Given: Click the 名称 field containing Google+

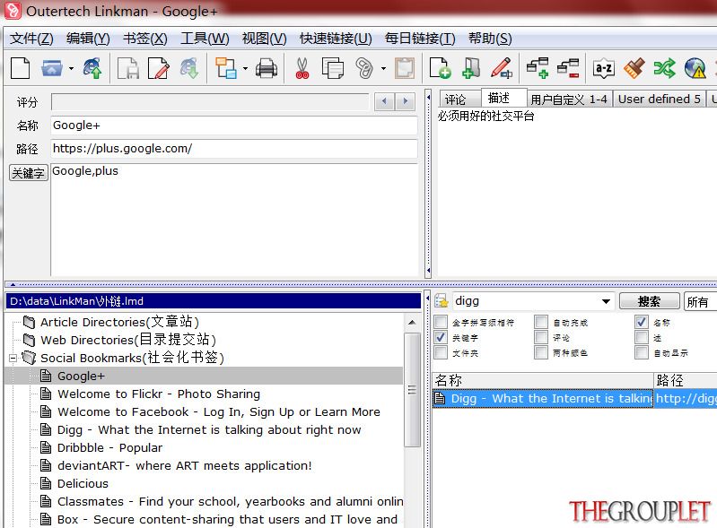Looking at the screenshot, I should point(233,126).
